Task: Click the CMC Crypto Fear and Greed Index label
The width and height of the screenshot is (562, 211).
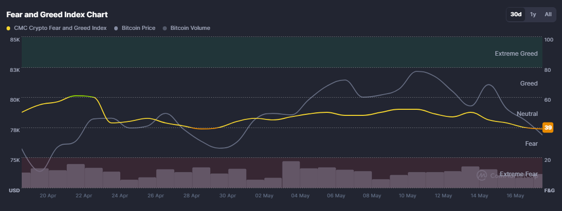Action: point(60,28)
